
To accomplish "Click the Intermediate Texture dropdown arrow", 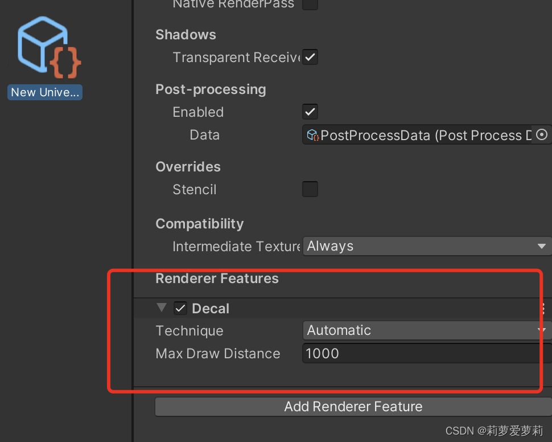I will point(542,247).
